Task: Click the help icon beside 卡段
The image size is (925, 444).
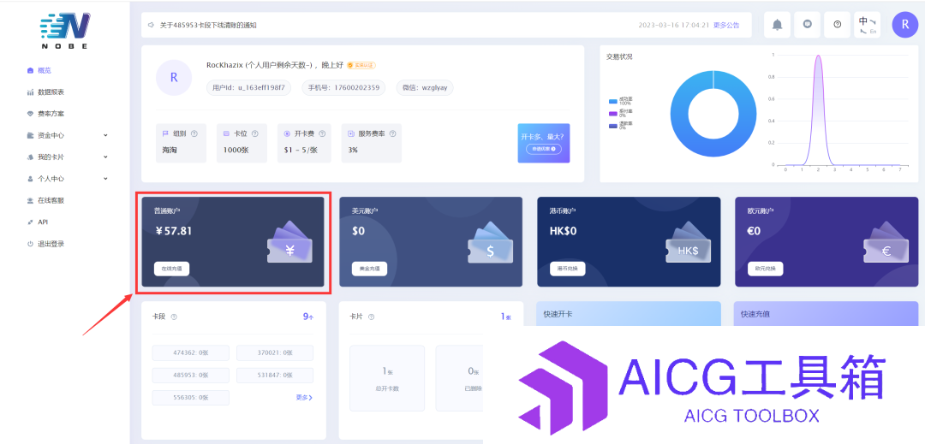Action: coord(174,317)
